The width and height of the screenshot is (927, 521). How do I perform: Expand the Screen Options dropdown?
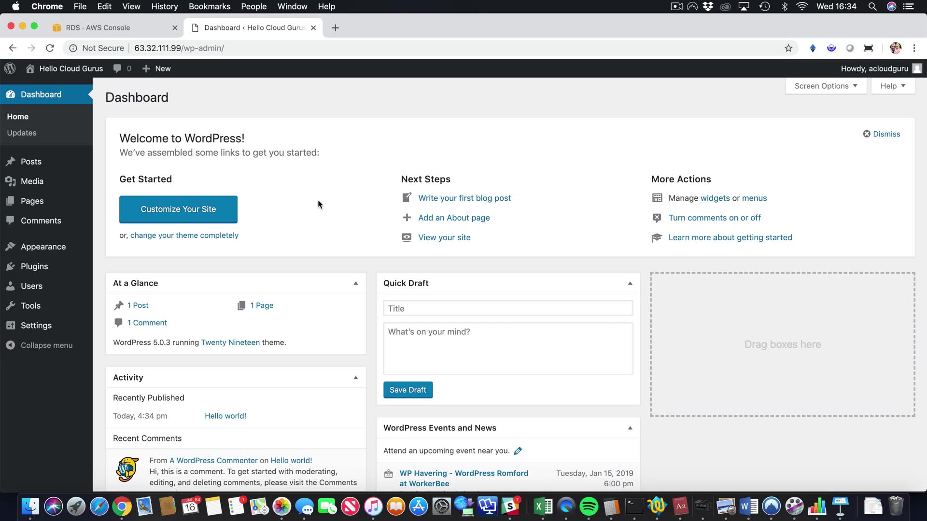click(826, 86)
